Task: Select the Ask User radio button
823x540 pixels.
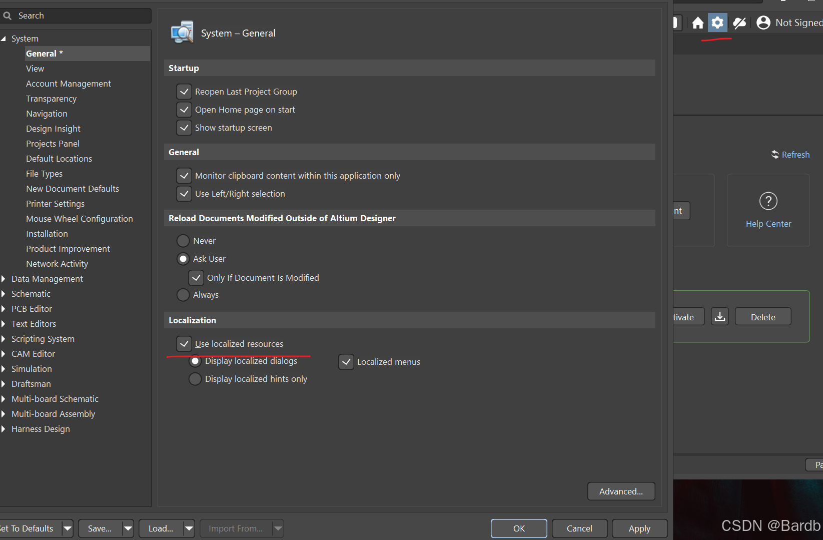Action: point(183,259)
